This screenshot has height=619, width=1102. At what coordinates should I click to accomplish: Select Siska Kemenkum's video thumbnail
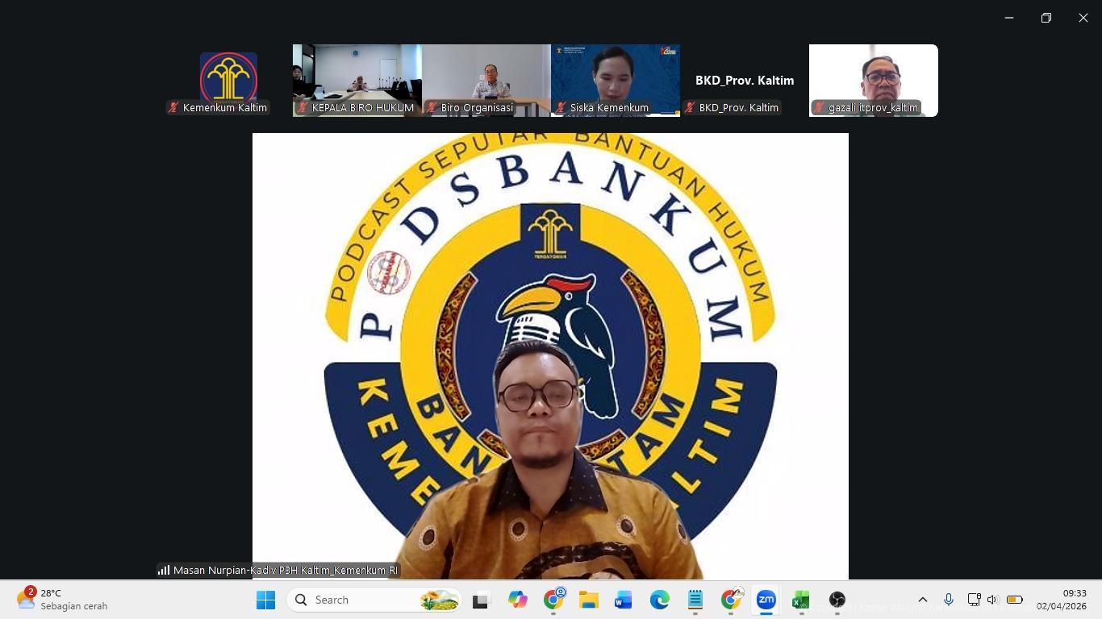(615, 80)
